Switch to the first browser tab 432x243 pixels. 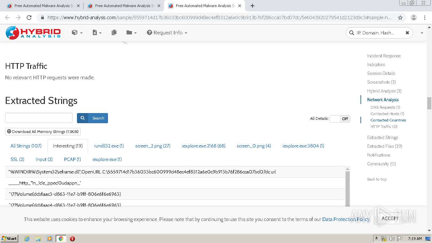click(x=43, y=6)
